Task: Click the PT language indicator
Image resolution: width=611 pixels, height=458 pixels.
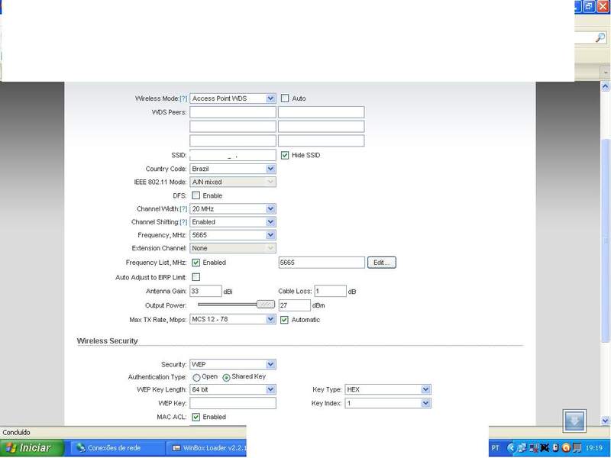Action: coord(495,448)
